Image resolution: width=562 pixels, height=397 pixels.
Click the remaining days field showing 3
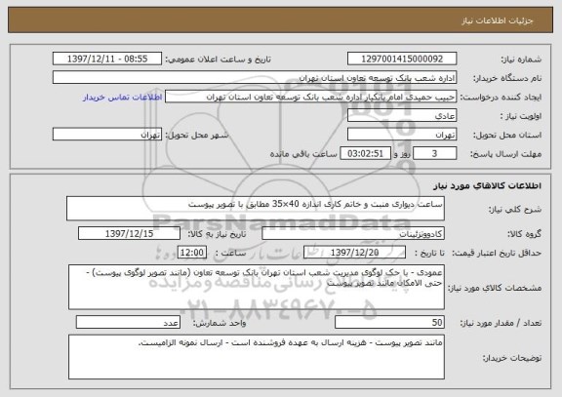point(434,153)
